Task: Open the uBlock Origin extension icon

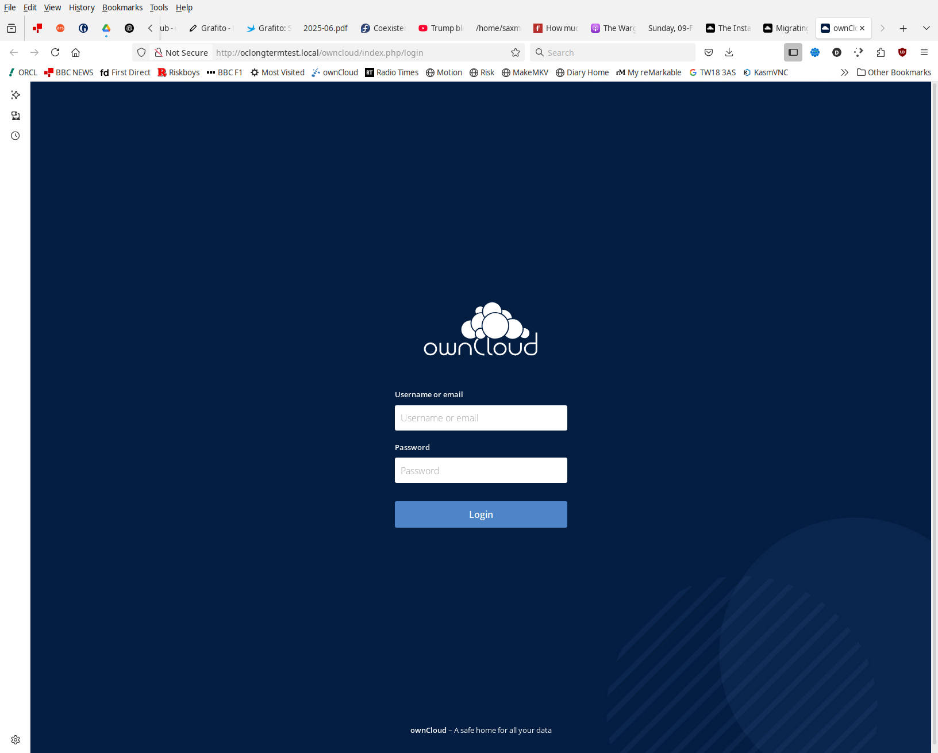Action: pos(902,52)
